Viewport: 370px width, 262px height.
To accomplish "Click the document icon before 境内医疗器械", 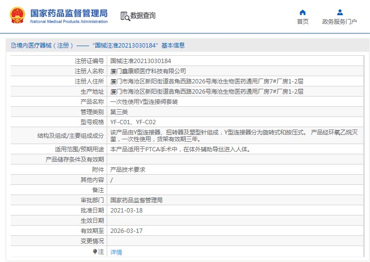I will coord(14,45).
